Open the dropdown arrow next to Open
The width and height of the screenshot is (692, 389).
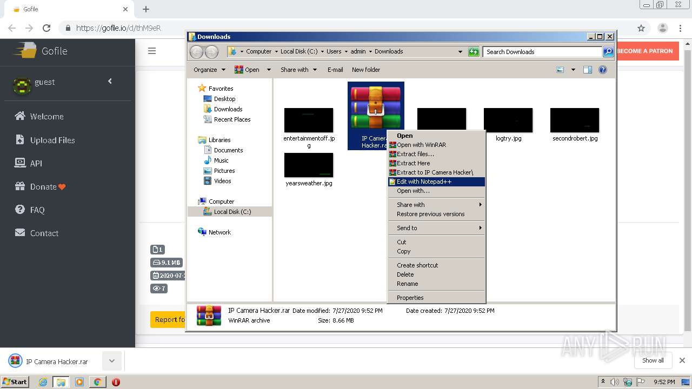[x=268, y=70]
